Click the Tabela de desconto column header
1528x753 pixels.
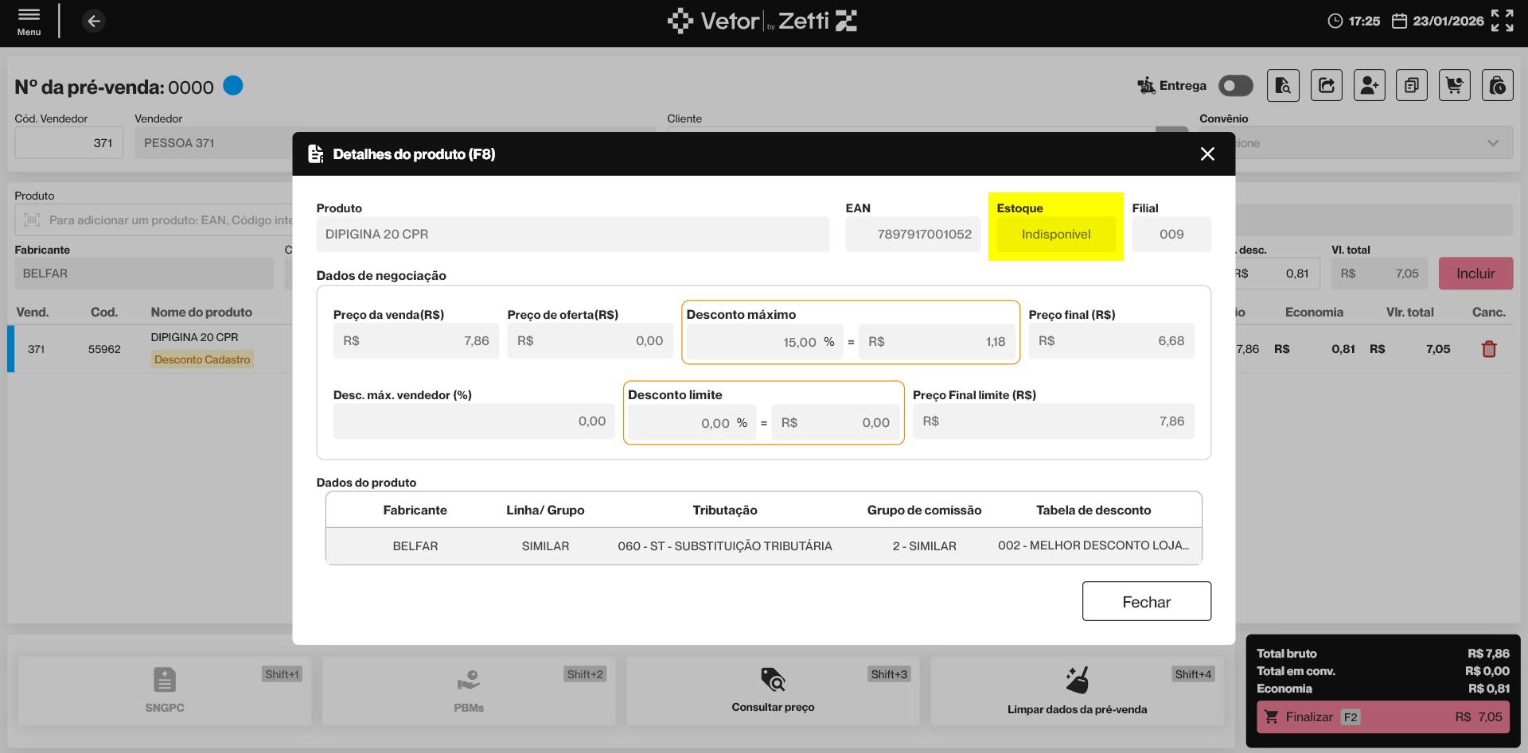pos(1093,510)
